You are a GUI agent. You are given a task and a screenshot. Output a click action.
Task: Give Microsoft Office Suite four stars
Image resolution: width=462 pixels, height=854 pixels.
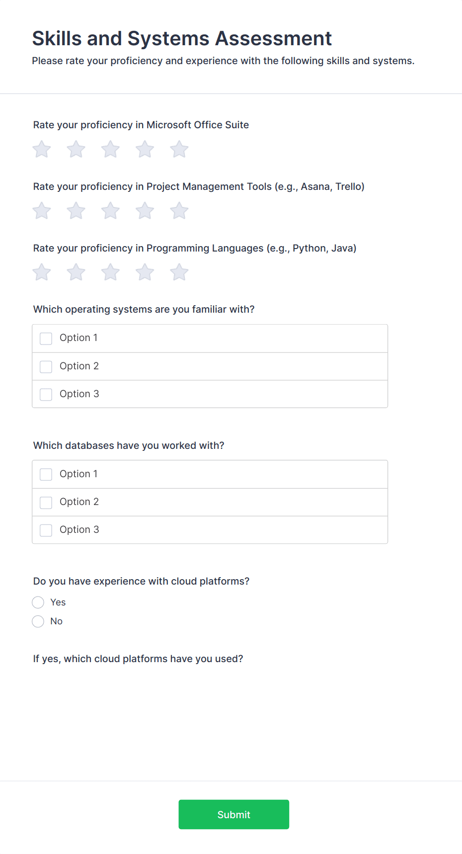coord(145,149)
